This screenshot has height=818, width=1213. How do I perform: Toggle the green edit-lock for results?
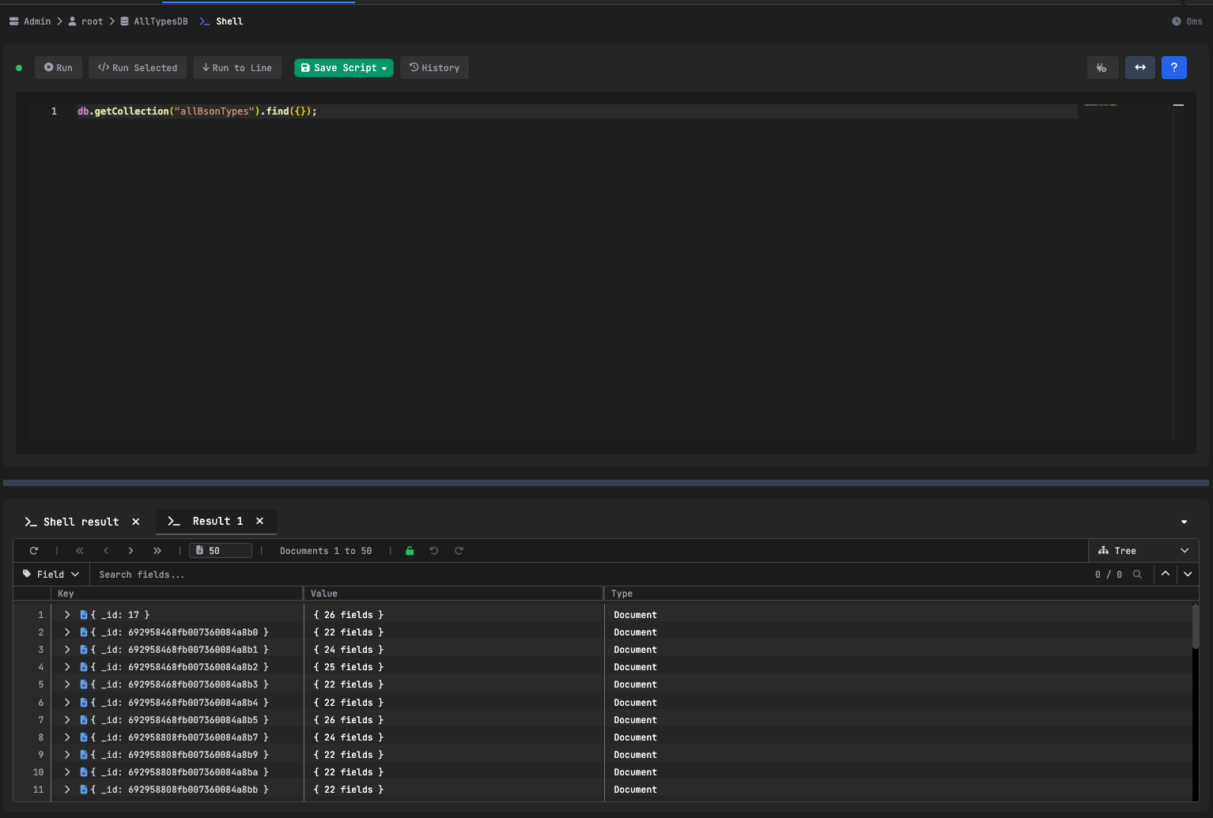coord(410,550)
